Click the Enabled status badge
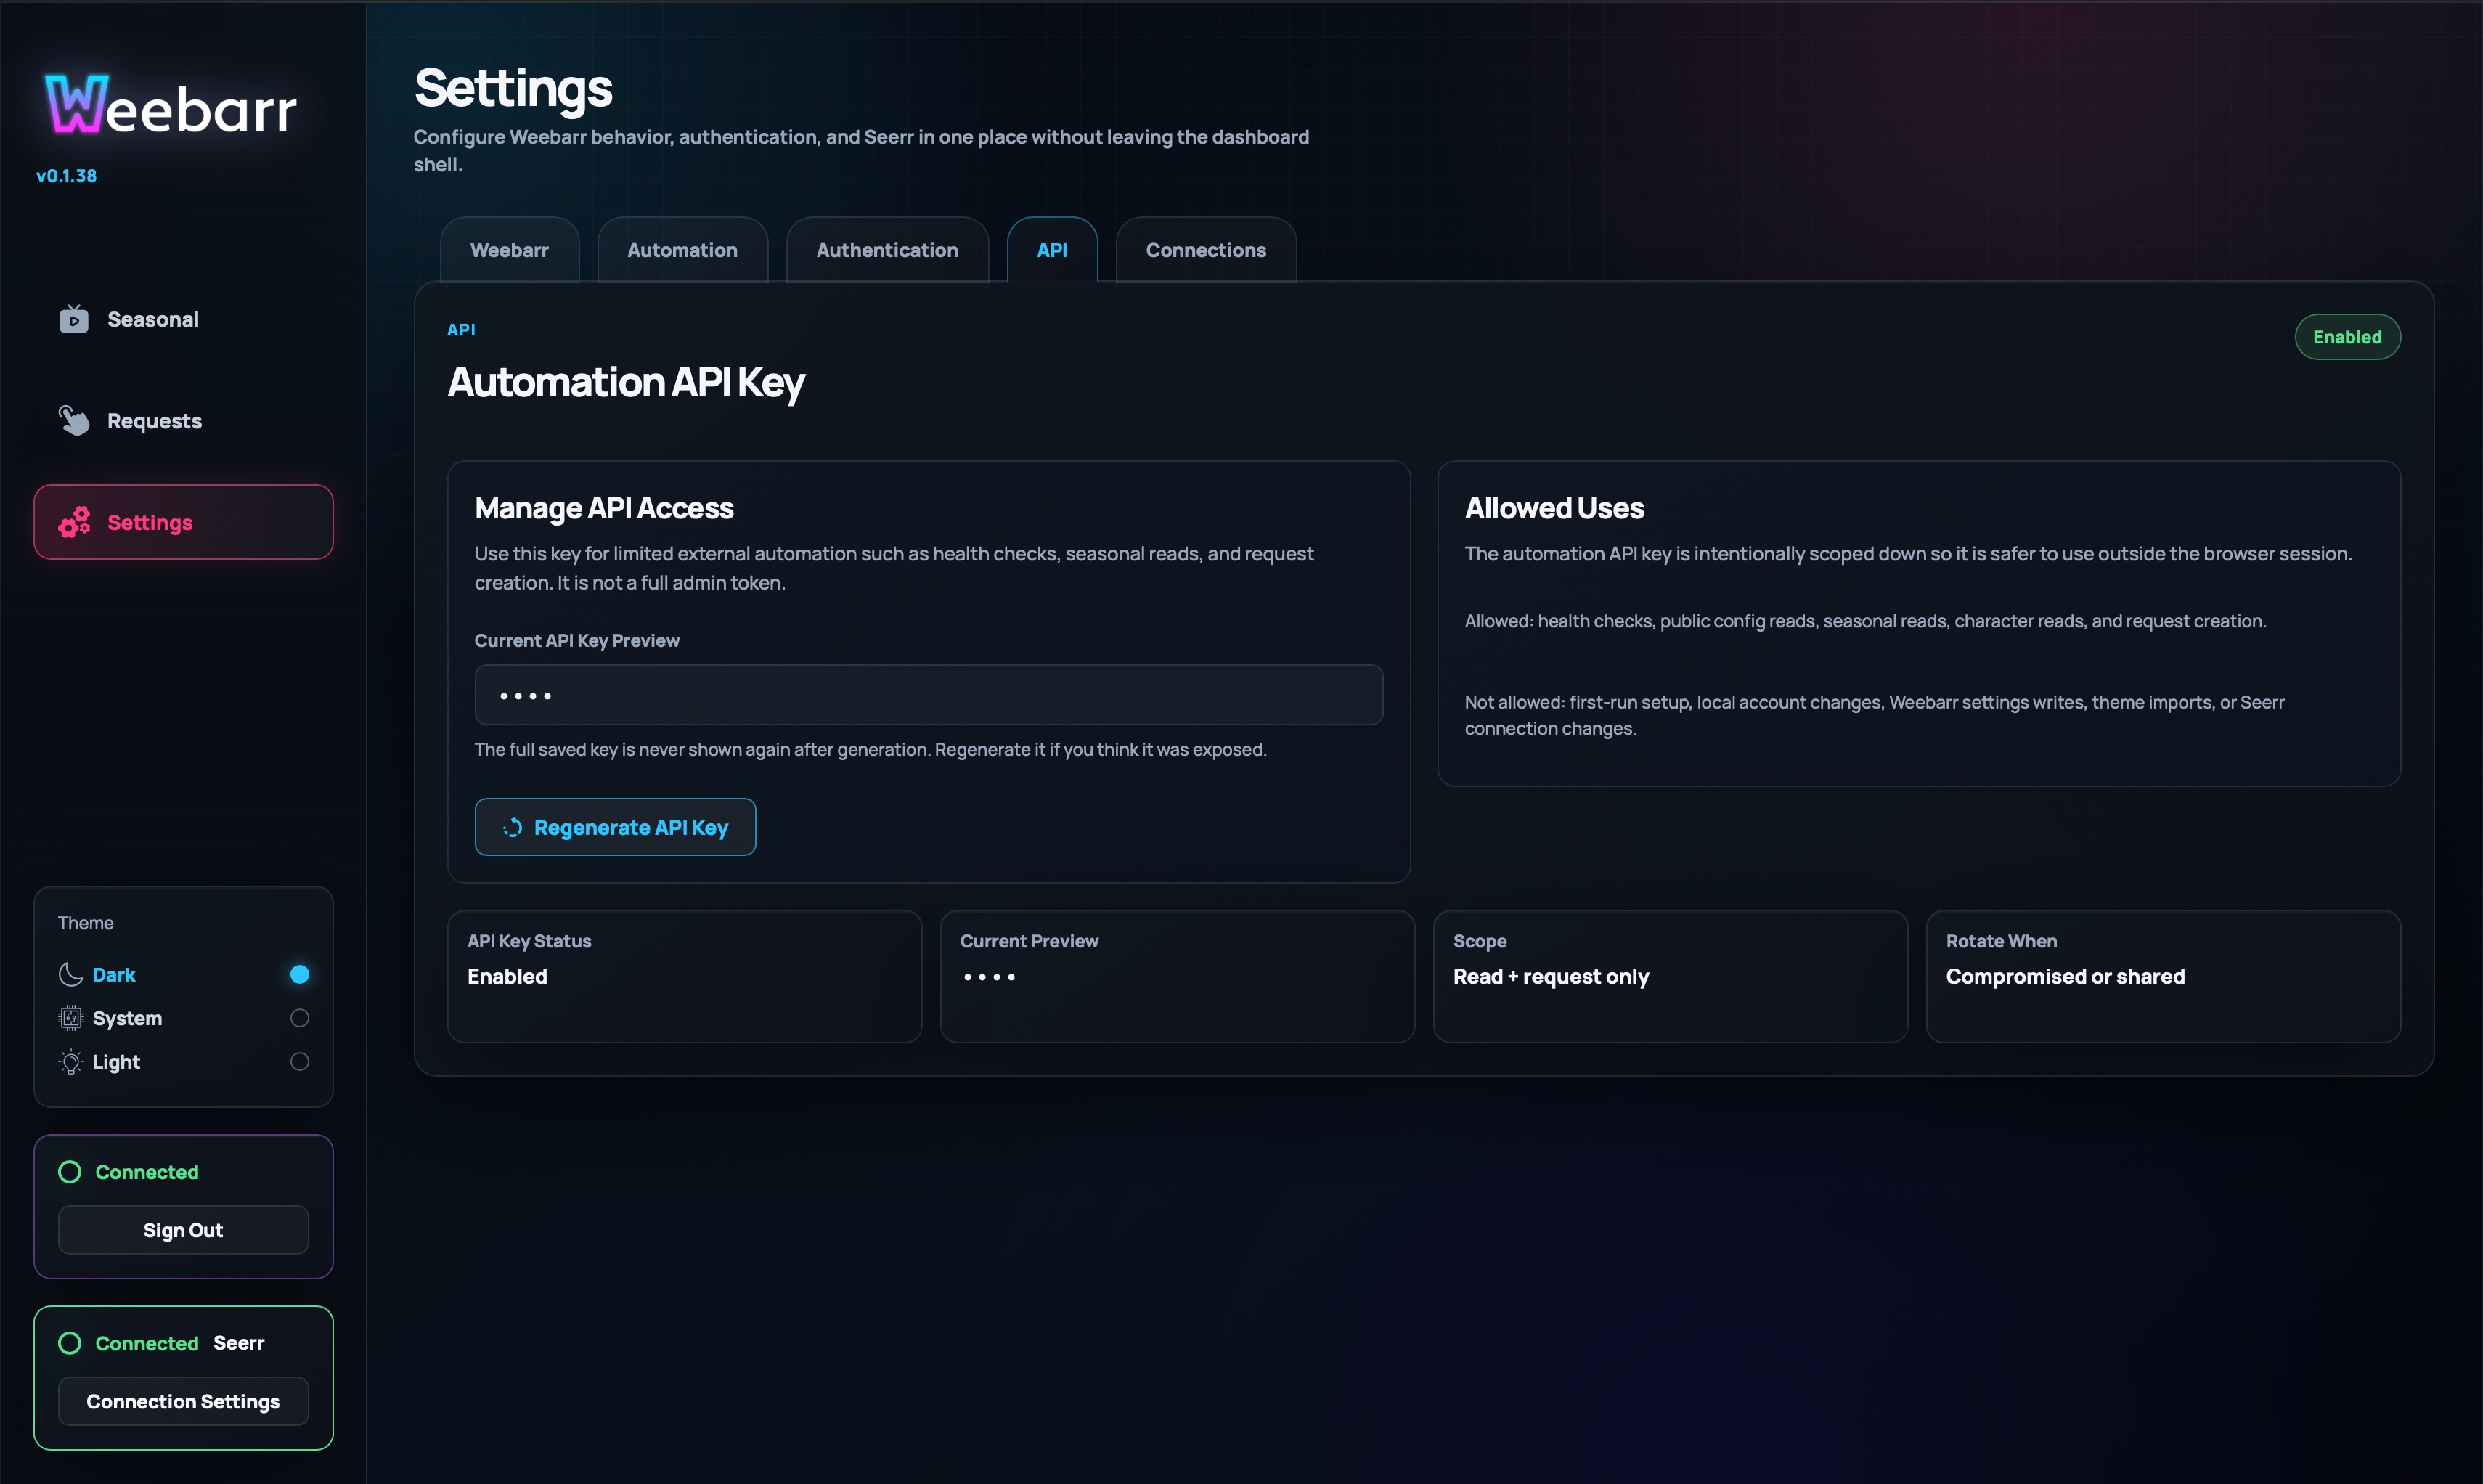The width and height of the screenshot is (2483, 1484). 2347,337
